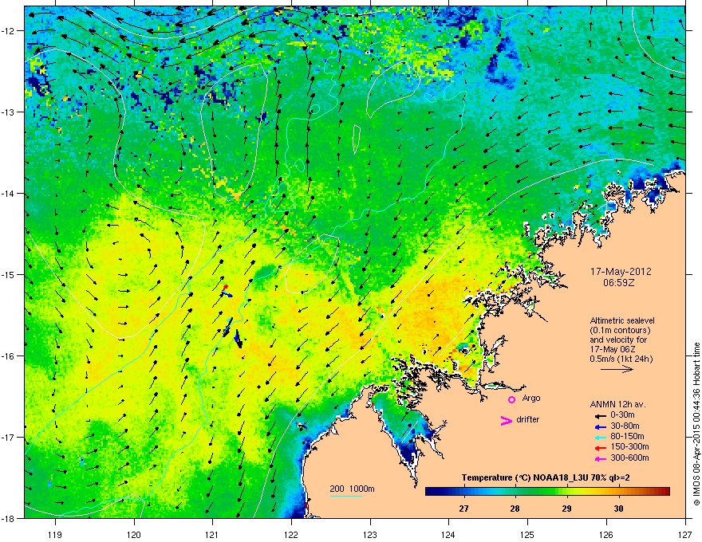Click the red 150-300m legend arrow

pyautogui.click(x=600, y=448)
